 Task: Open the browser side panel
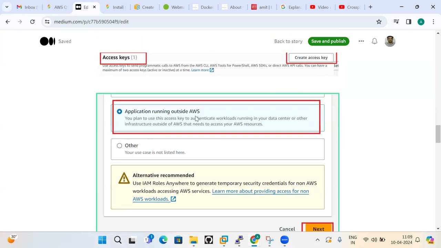tap(409, 22)
